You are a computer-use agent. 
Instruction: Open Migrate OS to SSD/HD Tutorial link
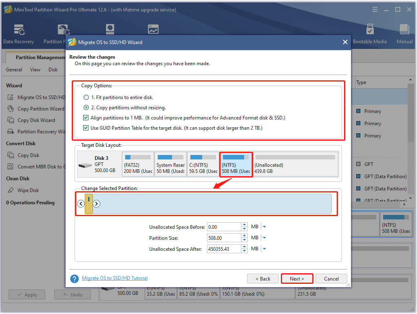pos(115,278)
